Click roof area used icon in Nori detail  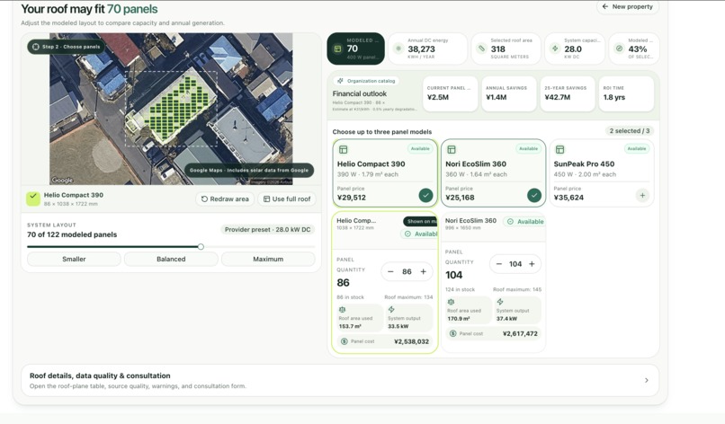pyautogui.click(x=451, y=302)
